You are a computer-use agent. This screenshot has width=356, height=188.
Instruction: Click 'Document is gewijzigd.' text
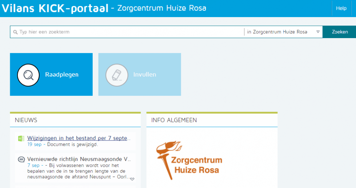[x=73, y=144]
